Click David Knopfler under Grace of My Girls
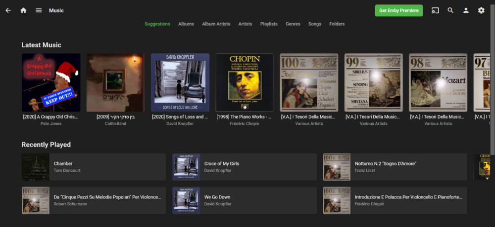Image resolution: width=495 pixels, height=227 pixels. pos(218,170)
